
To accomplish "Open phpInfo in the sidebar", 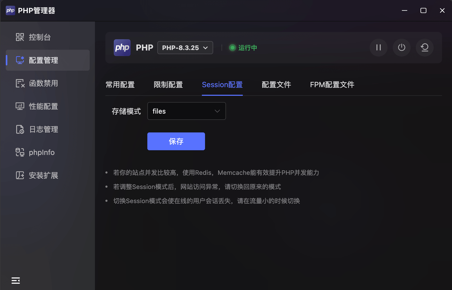I will (x=48, y=152).
